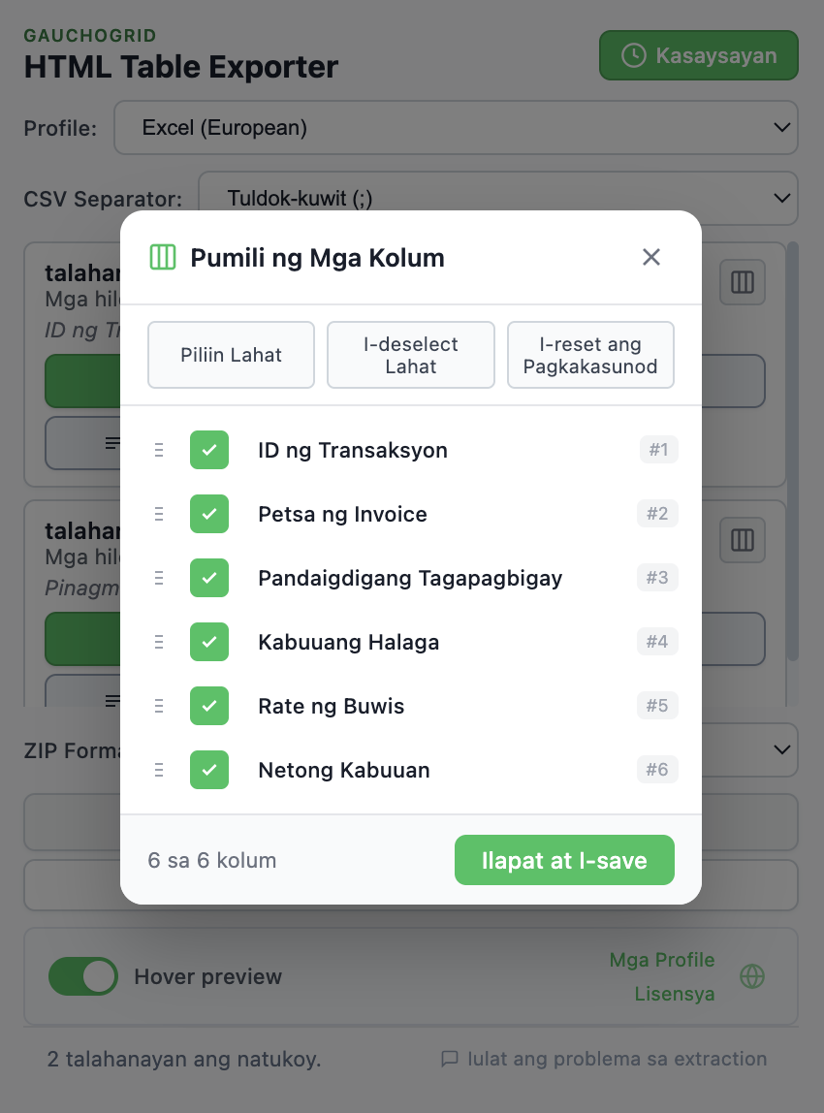Grab the drag handle next to Netong Kabuuan
824x1113 pixels.
(x=159, y=770)
